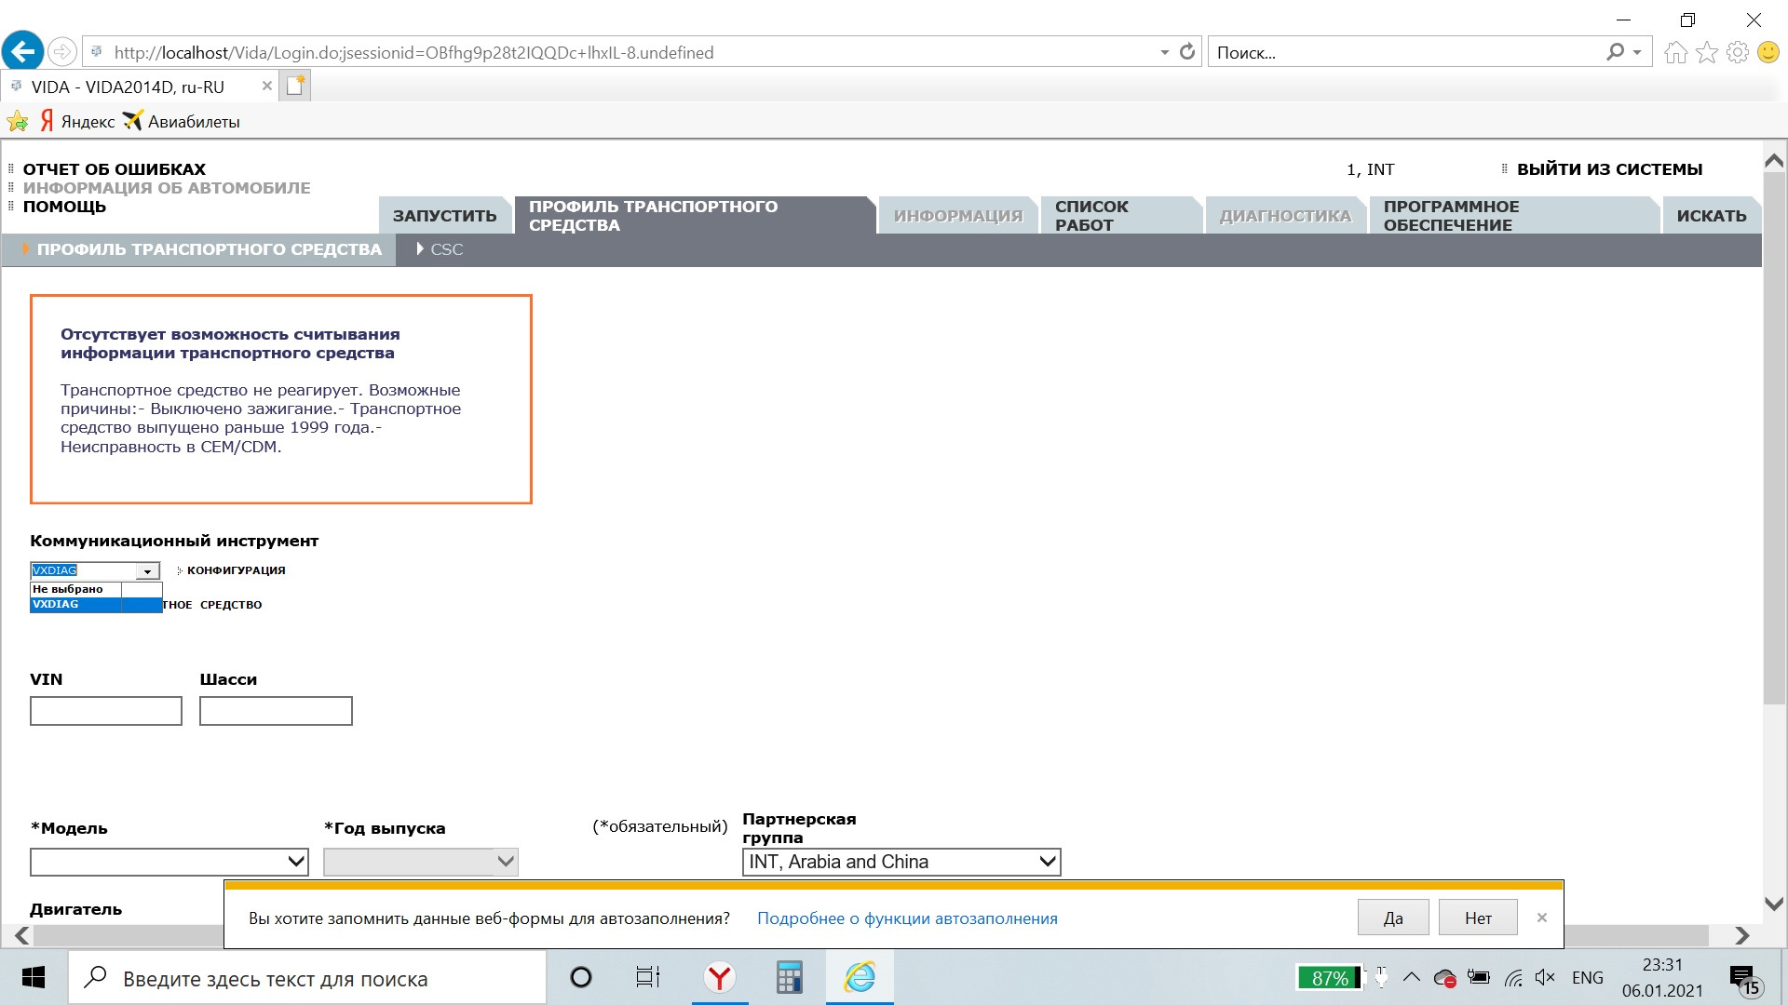The width and height of the screenshot is (1788, 1005).
Task: Click the VIN input field
Action: point(106,711)
